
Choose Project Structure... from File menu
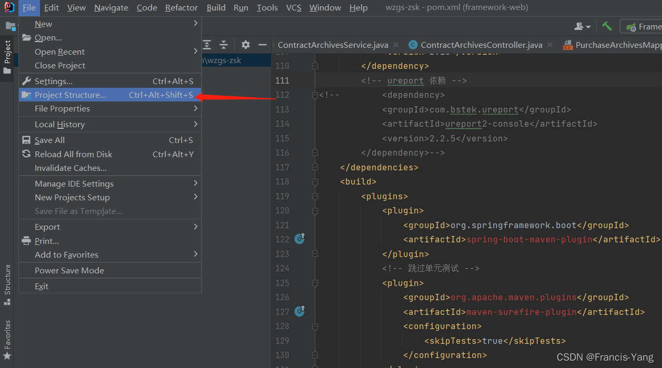pos(110,95)
